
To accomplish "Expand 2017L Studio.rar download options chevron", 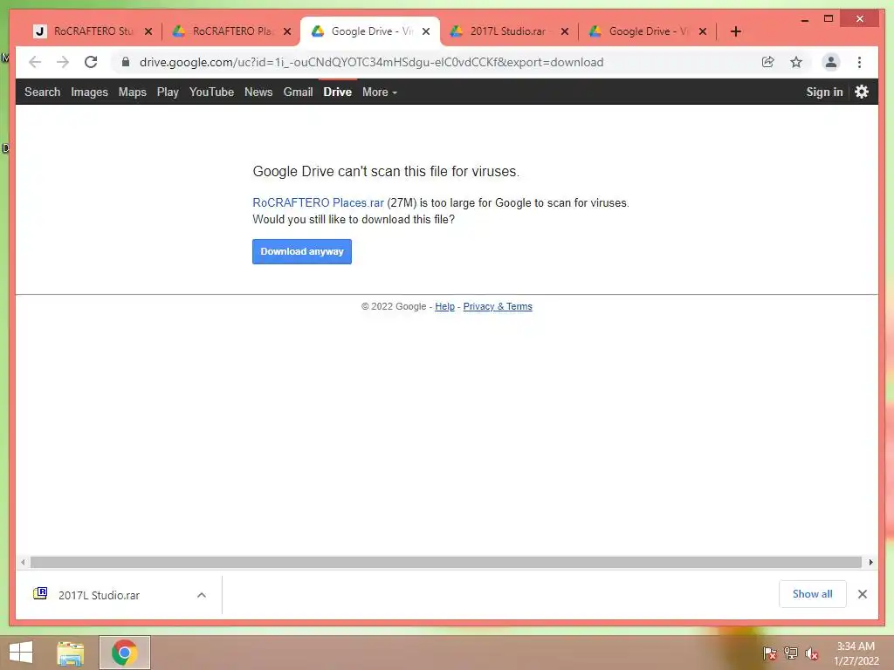I will (202, 595).
